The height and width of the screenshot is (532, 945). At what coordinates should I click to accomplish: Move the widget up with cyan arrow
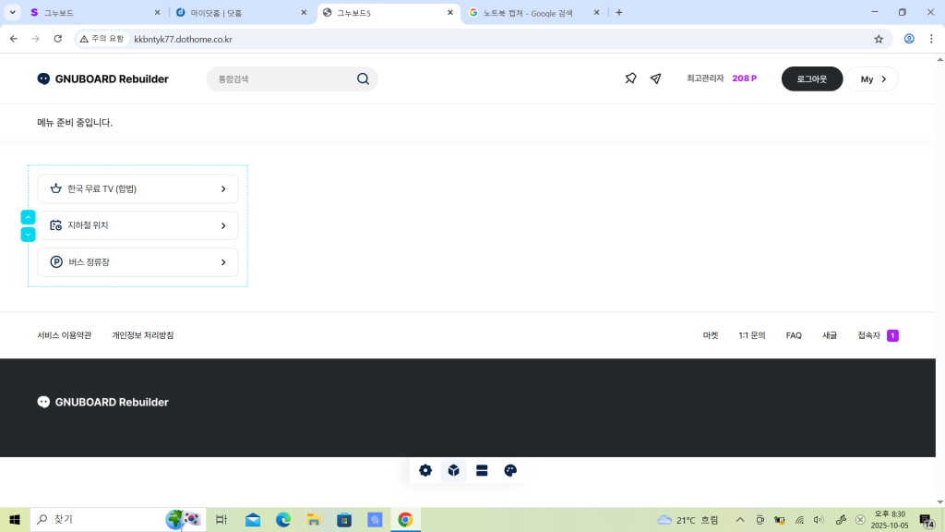pyautogui.click(x=28, y=217)
